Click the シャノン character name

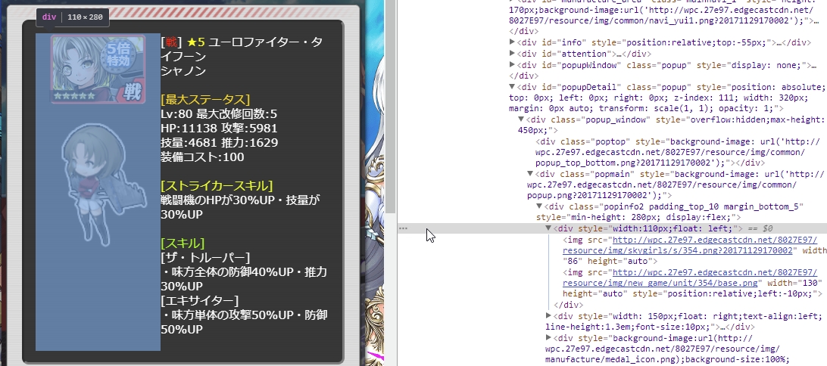coord(183,71)
